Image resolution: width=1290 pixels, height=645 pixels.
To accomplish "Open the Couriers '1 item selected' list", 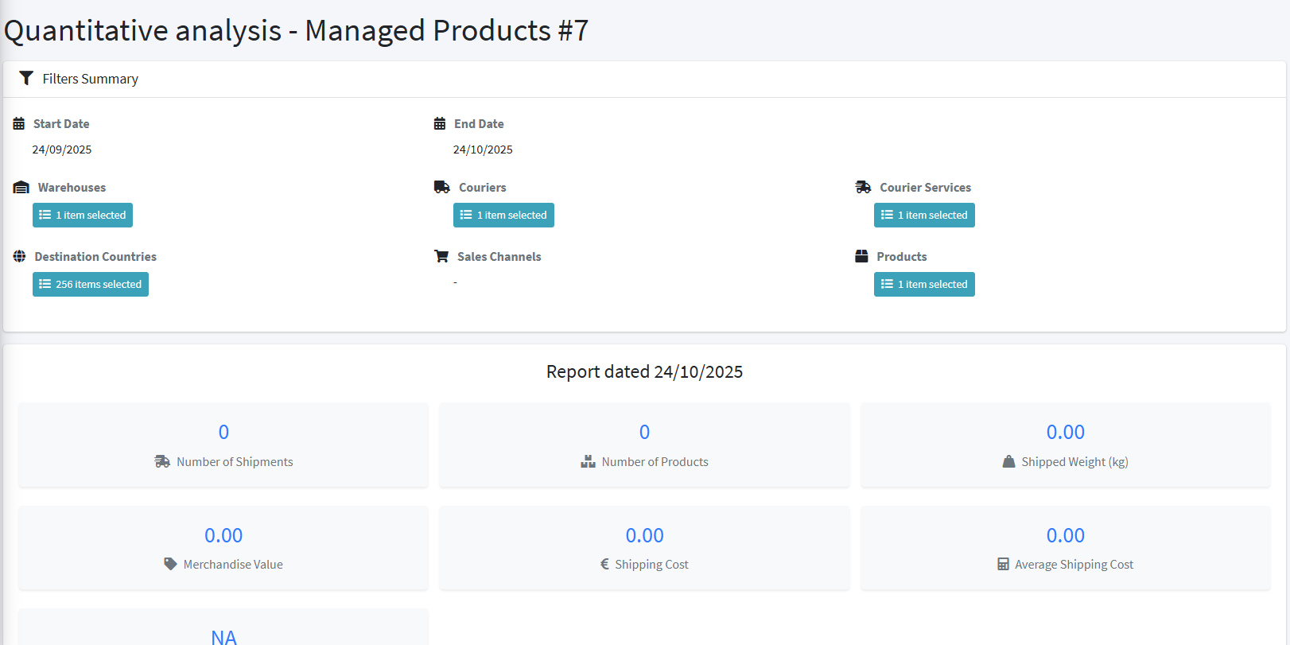I will coord(503,216).
